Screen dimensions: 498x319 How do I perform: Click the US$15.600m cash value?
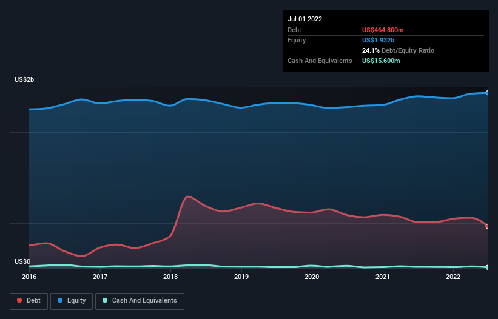381,61
